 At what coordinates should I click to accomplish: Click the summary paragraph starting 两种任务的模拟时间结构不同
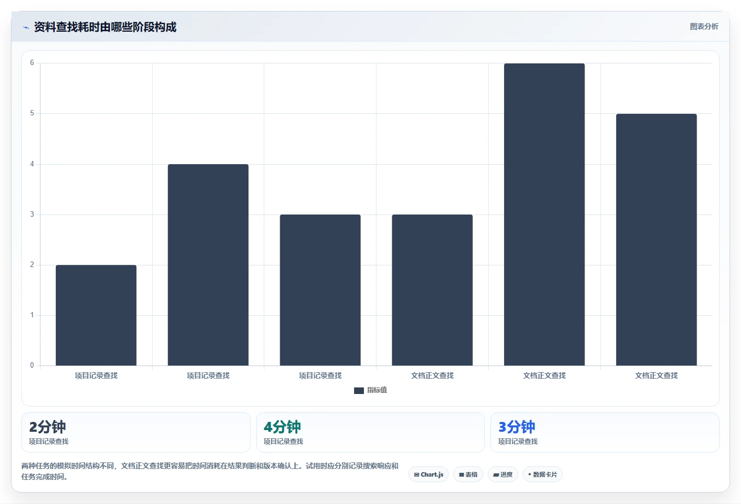[x=210, y=471]
